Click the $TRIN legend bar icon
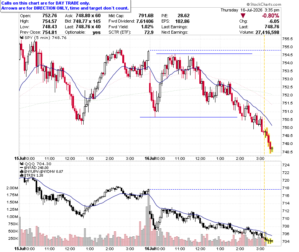 [x=22, y=176]
